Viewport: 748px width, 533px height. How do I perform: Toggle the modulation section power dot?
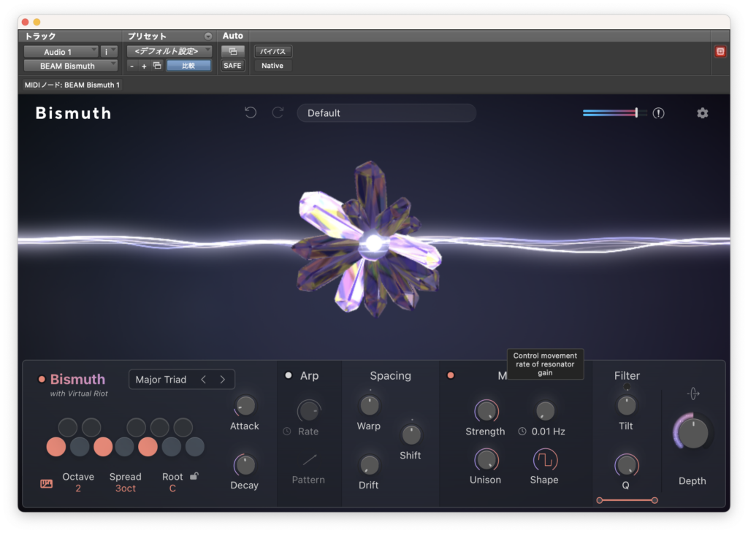pos(450,375)
